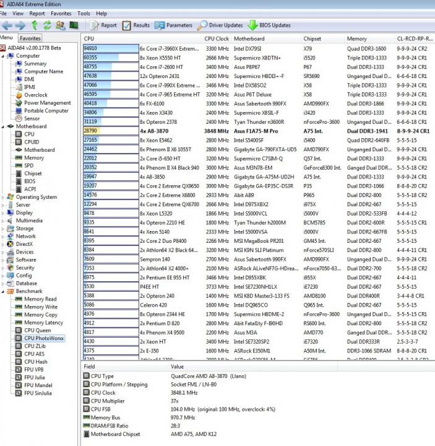Sort by Chipset column header
435x446 pixels.
pos(322,38)
